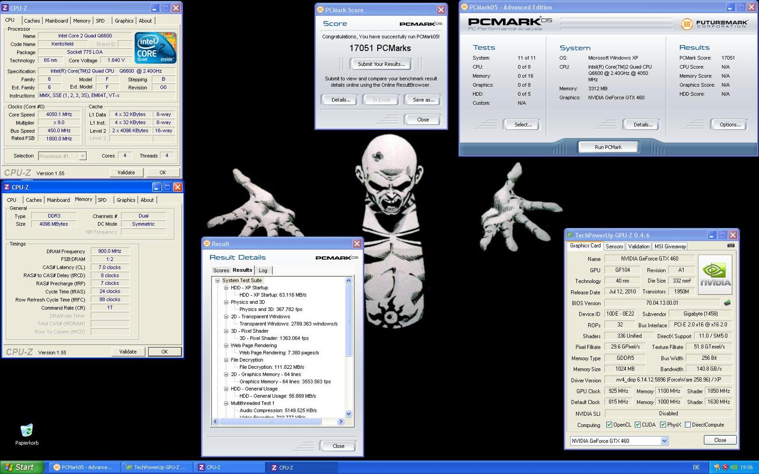Click the NVIDIA tray icon near the clock
This screenshot has height=474, width=759.
point(733,467)
